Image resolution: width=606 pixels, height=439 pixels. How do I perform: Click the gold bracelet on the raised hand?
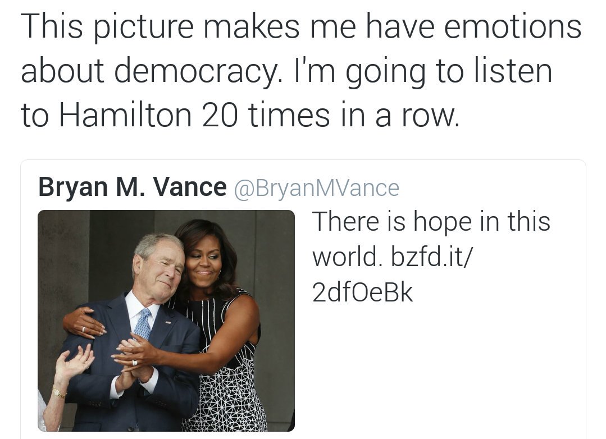[59, 392]
